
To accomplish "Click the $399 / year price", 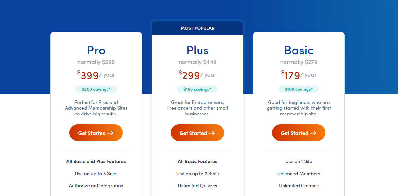I will tap(96, 75).
